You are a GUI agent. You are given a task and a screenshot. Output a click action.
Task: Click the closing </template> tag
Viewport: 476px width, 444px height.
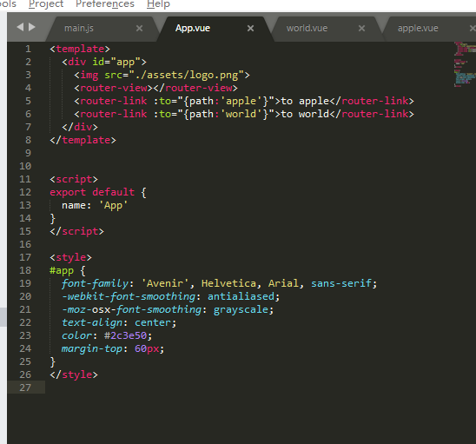83,140
